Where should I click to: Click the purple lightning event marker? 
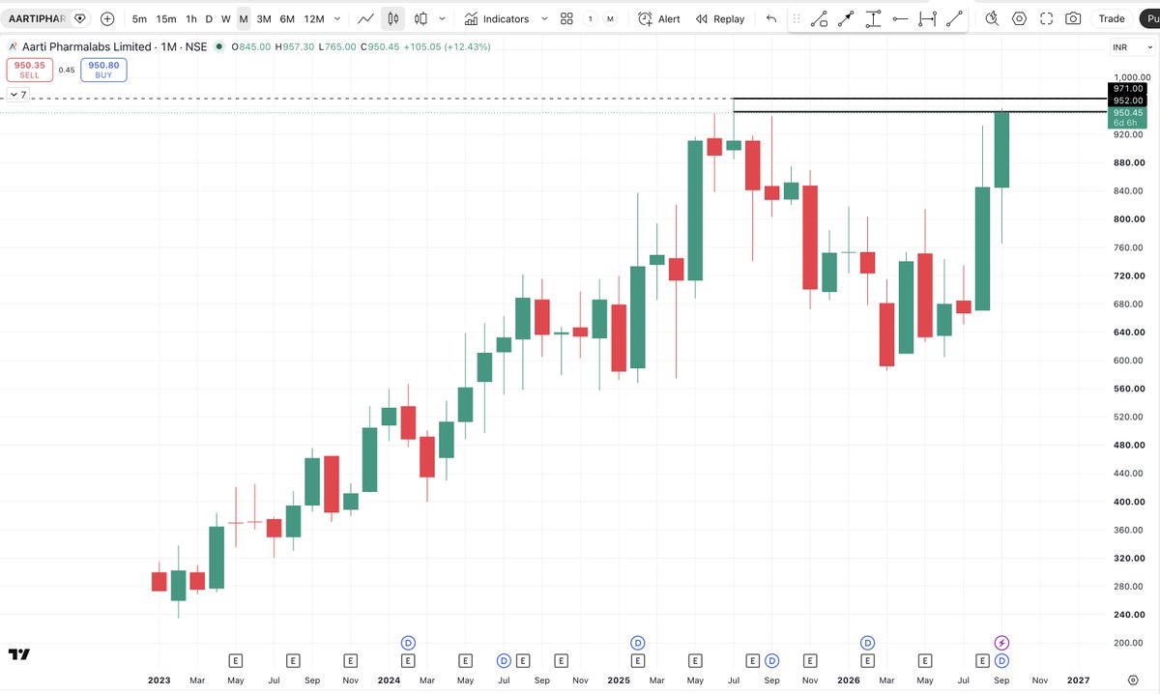tap(1002, 642)
